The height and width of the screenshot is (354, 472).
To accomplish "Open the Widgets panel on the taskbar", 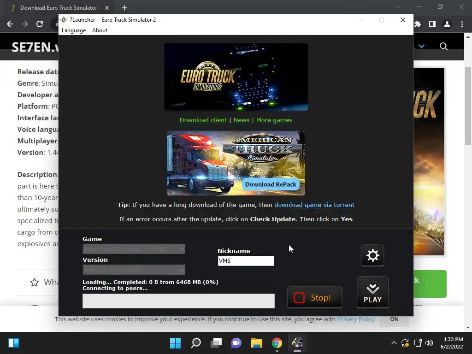I will [x=14, y=343].
